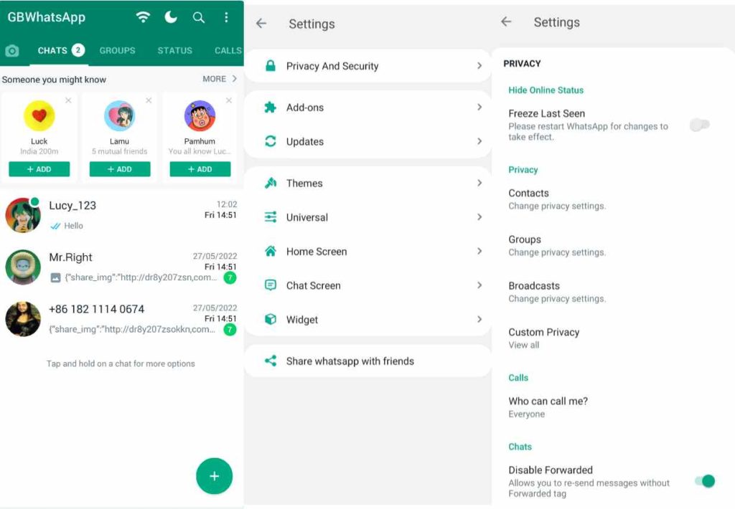Image resolution: width=735 pixels, height=509 pixels.
Task: Open the Lucy_123 chat with Hello
Action: coord(122,215)
